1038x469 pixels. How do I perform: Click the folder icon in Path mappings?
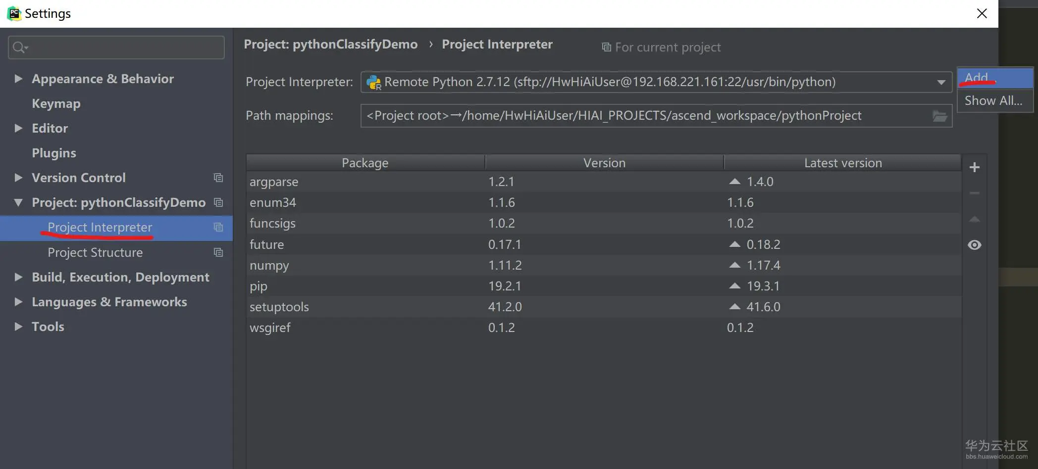(939, 116)
